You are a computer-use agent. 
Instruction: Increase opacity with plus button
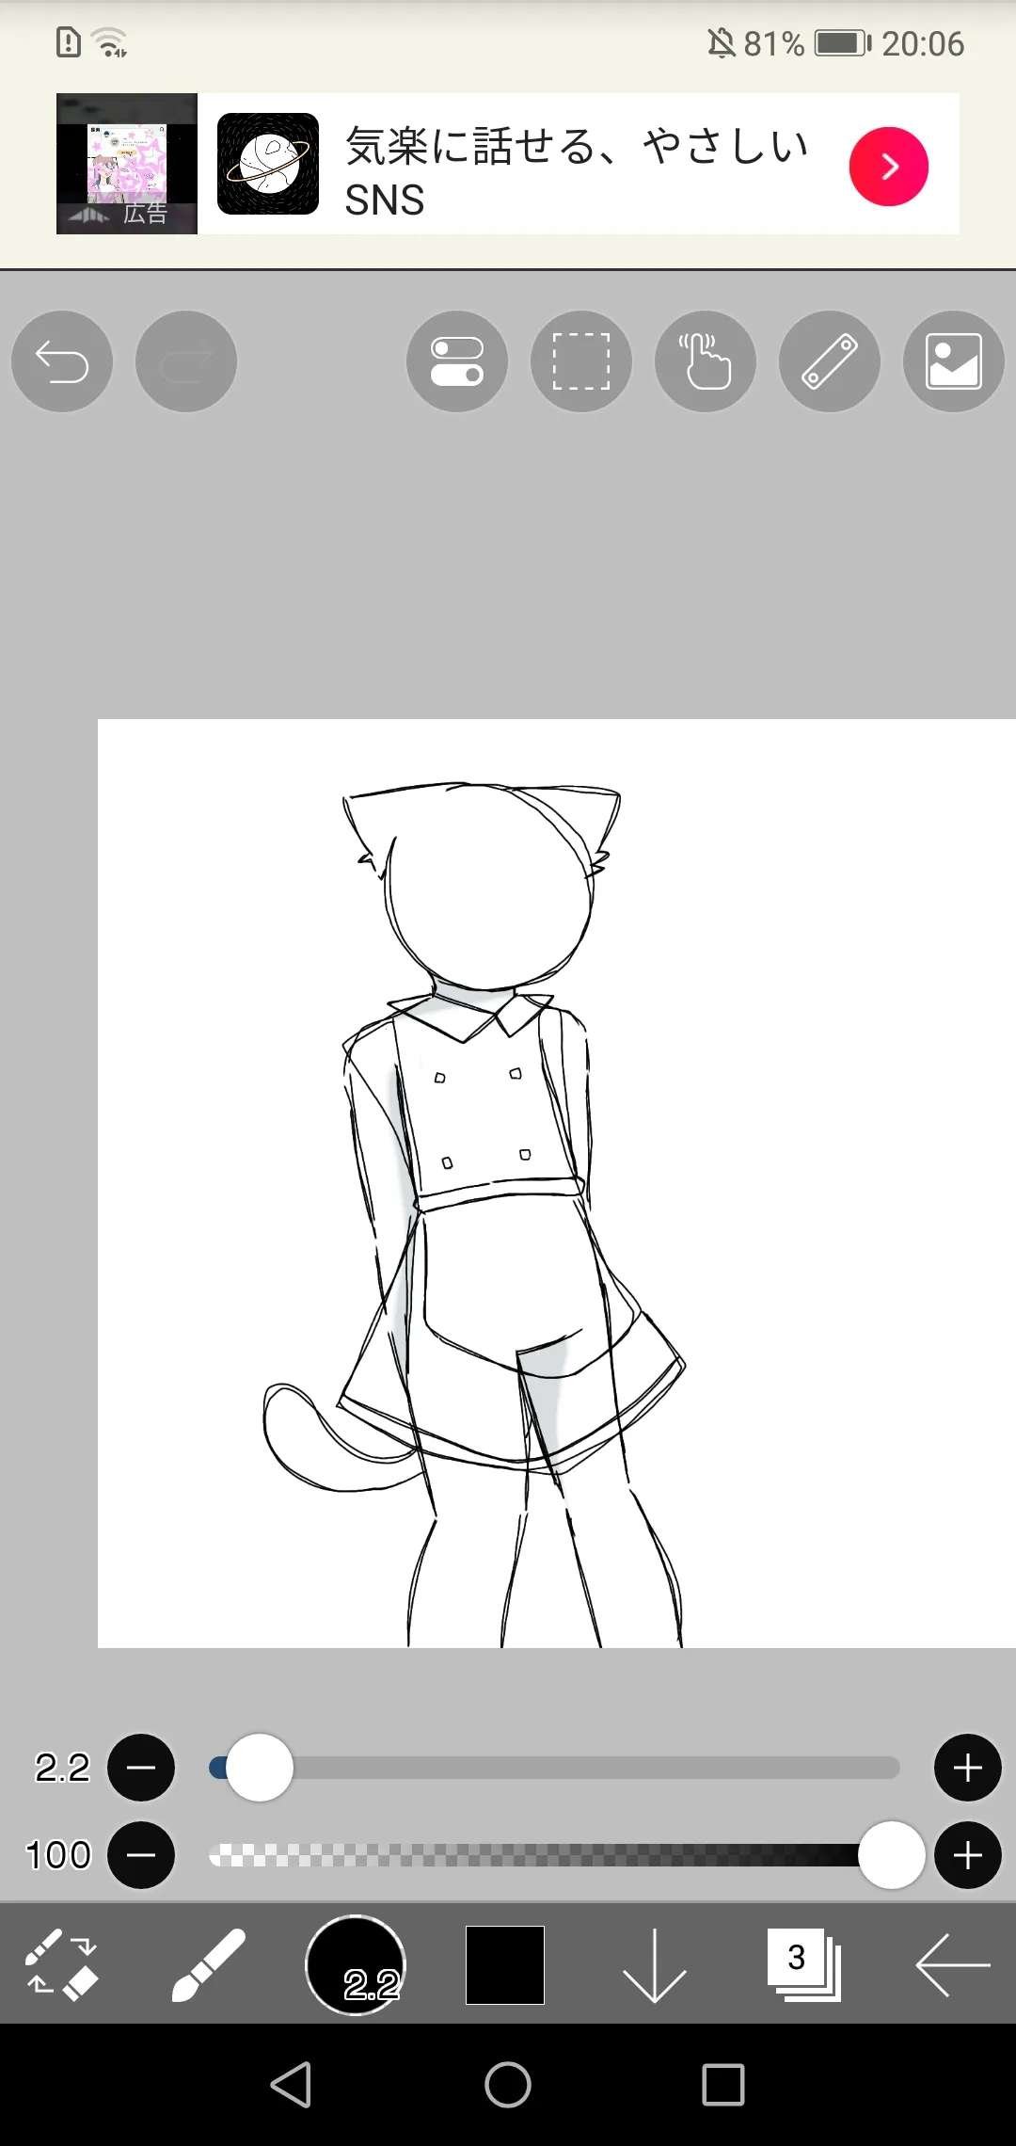[x=967, y=1855]
